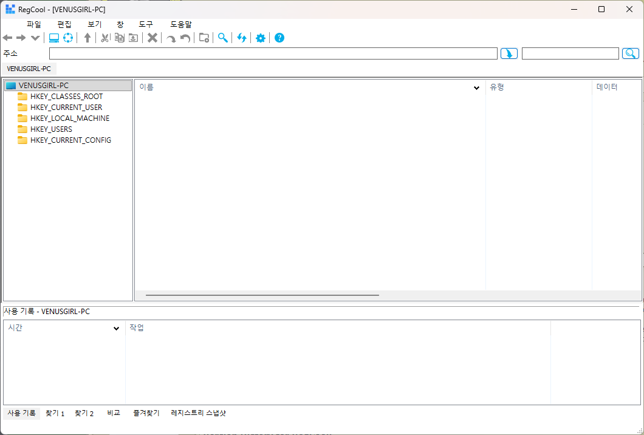This screenshot has width=644, height=435.
Task: Click the forward navigation arrow
Action: pyautogui.click(x=21, y=38)
